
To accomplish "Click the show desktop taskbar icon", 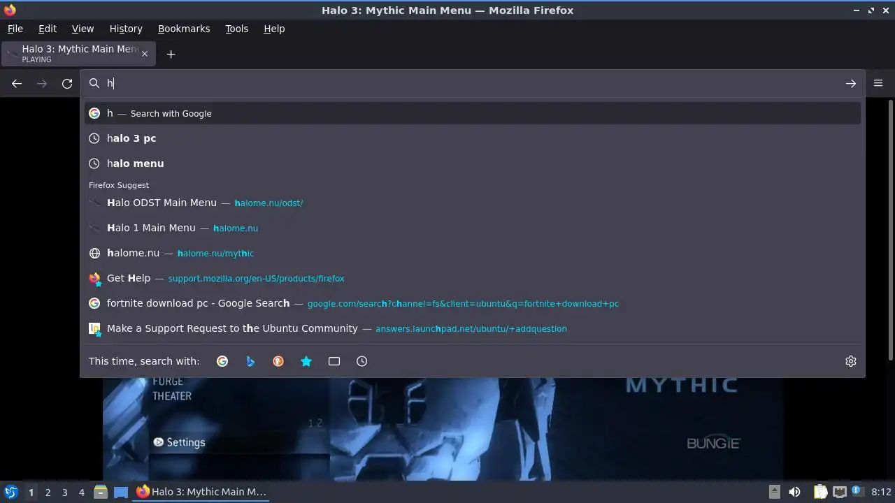I will coord(121,492).
